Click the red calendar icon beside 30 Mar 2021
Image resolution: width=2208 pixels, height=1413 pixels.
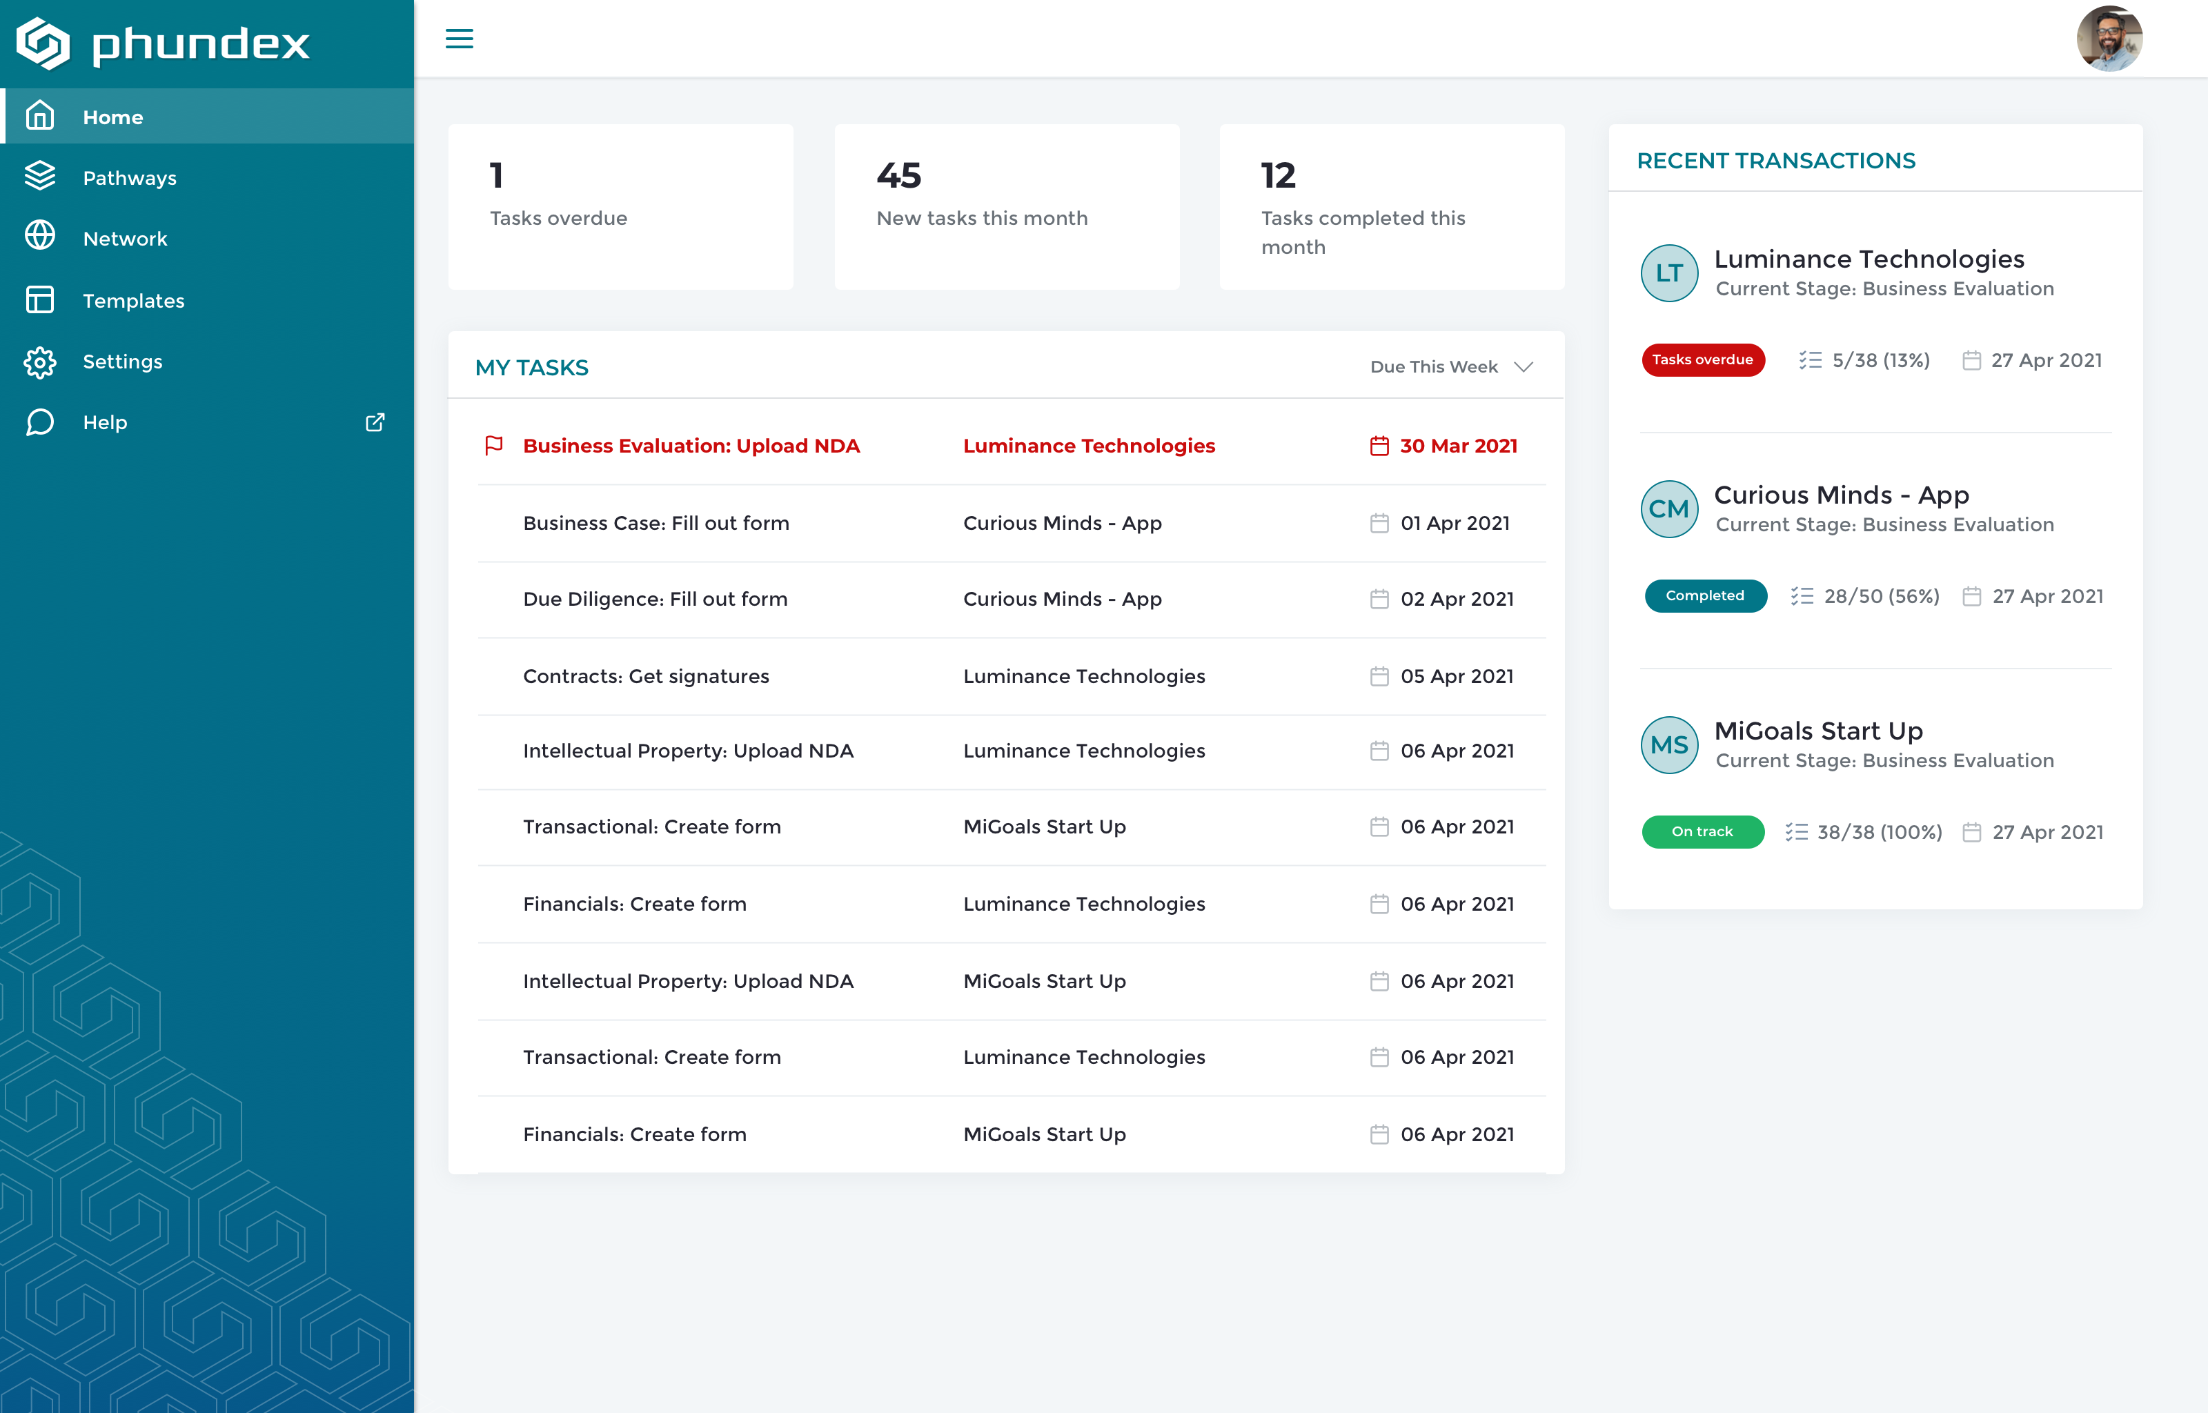pyautogui.click(x=1379, y=446)
